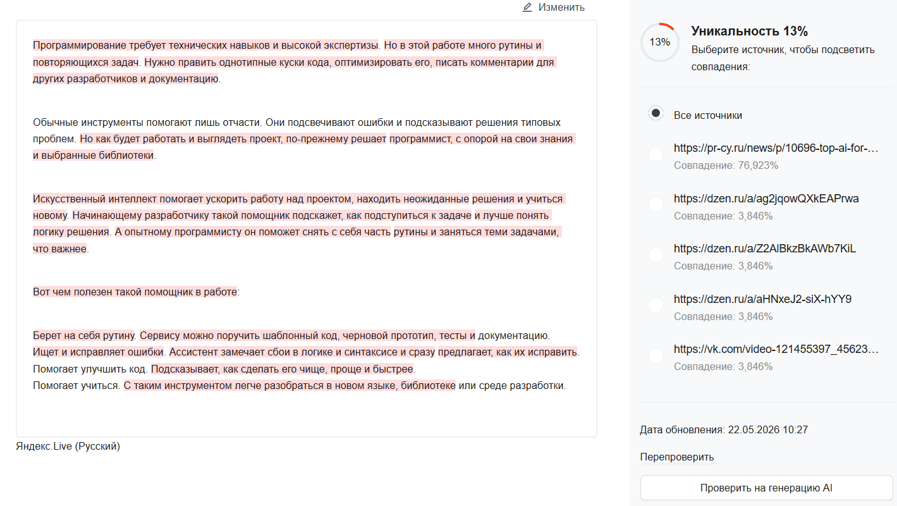Select radio for dzen.ru aHNxeJ2-siX-hYY9 source

pos(656,305)
